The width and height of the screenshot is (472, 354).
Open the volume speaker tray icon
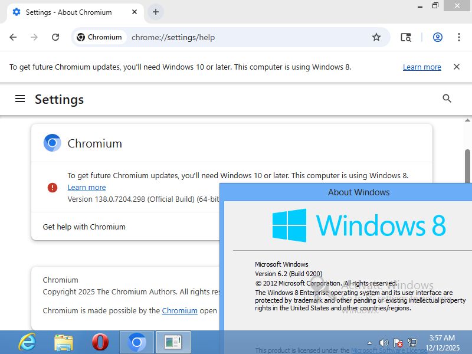(383, 342)
